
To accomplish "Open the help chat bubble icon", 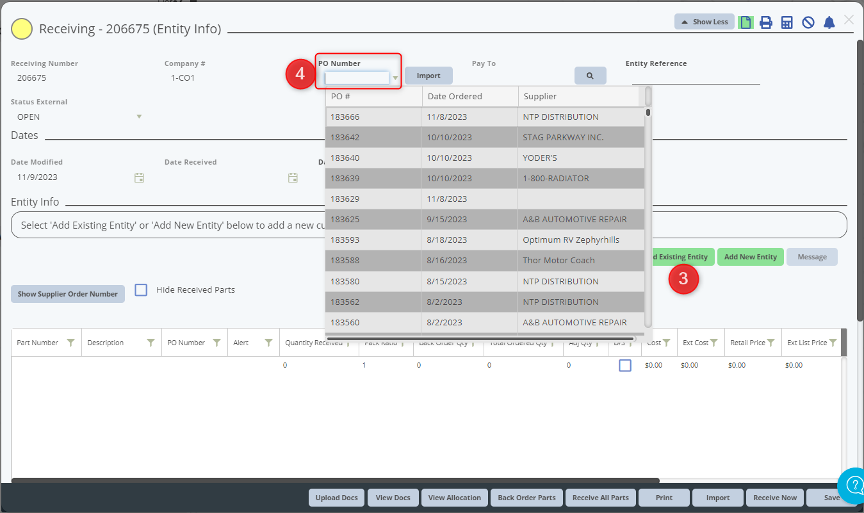I will tap(852, 485).
